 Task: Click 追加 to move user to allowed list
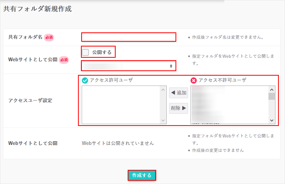(x=178, y=93)
